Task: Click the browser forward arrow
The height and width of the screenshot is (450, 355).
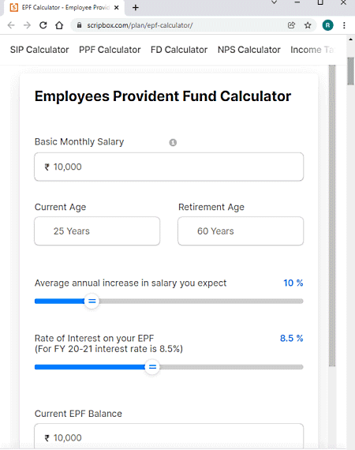Action: [27, 25]
